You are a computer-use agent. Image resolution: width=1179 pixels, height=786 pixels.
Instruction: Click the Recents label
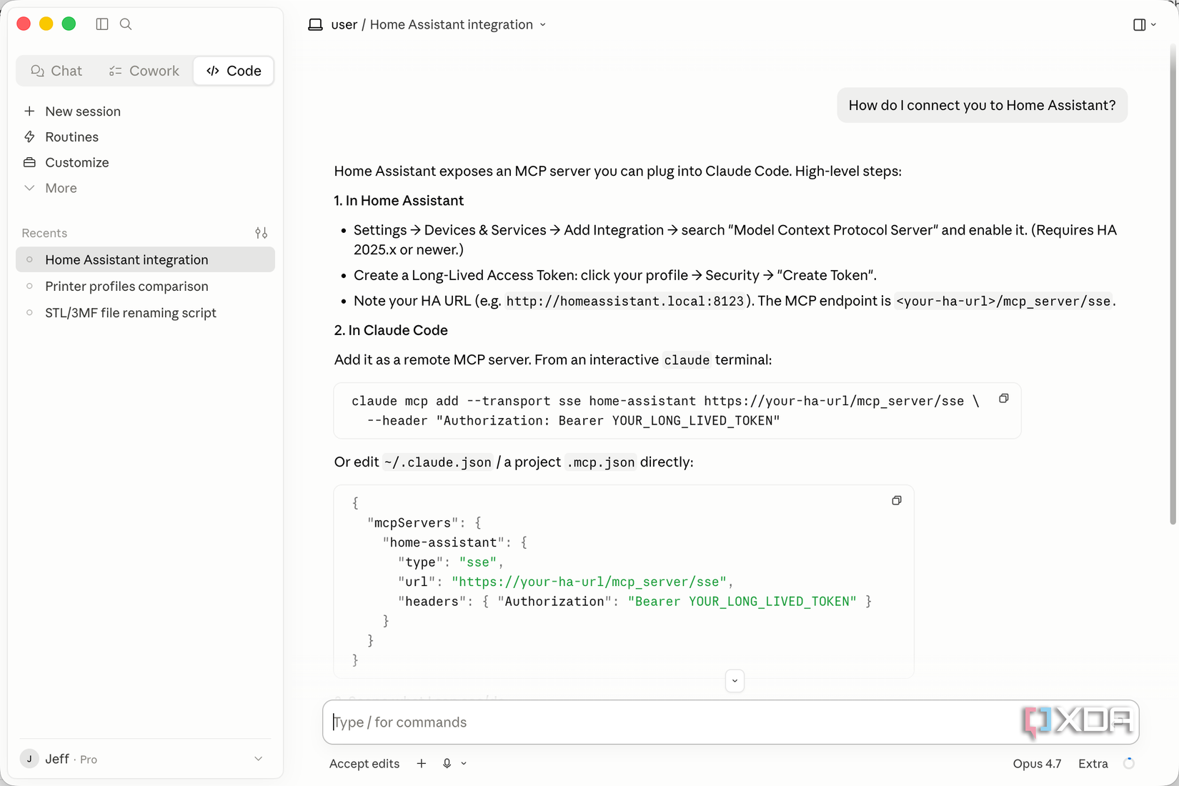click(x=44, y=233)
